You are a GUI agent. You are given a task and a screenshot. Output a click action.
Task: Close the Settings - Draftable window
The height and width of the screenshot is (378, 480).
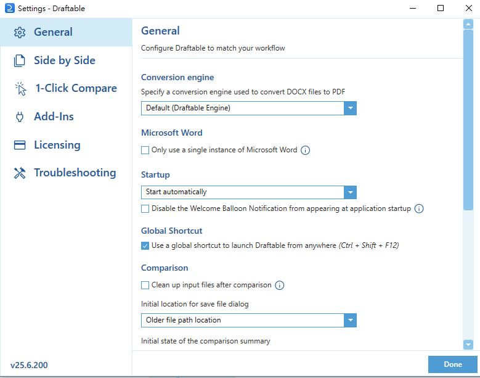point(468,8)
